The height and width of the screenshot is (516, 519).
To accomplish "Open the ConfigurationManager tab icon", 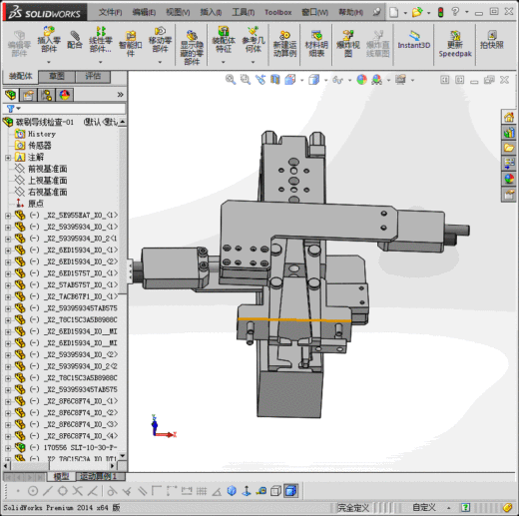I will pyautogui.click(x=46, y=95).
